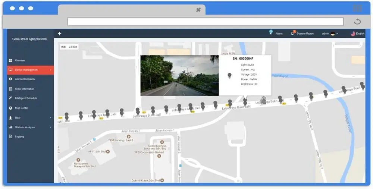Click the browser reload button
The image size is (373, 189).
point(357,21)
